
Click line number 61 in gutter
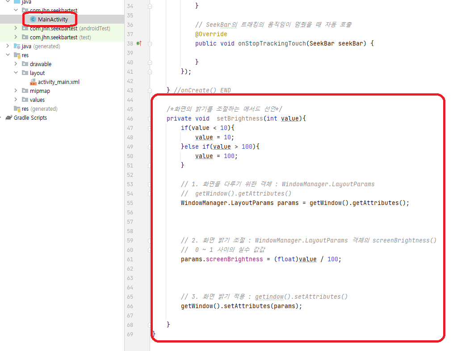tap(130, 259)
